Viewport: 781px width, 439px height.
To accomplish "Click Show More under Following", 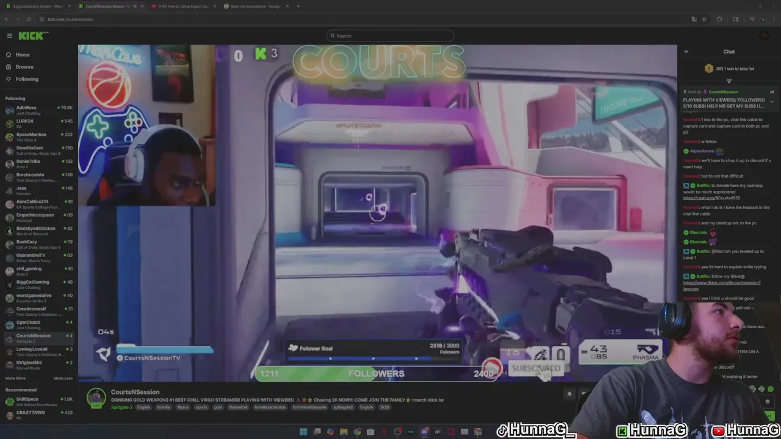I will [x=15, y=378].
